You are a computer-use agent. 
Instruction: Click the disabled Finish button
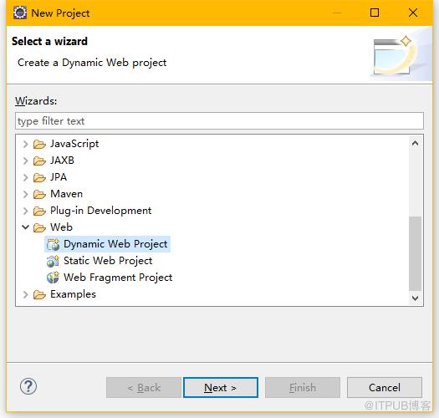pos(303,388)
